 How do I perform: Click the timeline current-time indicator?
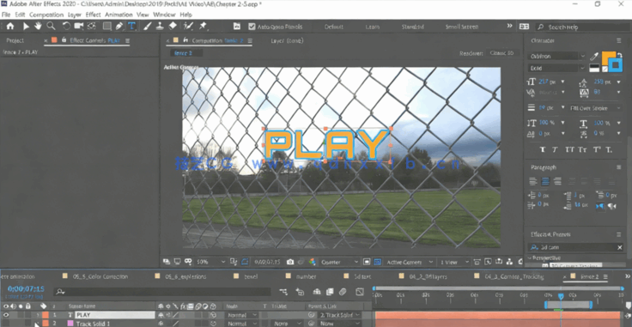(560, 296)
